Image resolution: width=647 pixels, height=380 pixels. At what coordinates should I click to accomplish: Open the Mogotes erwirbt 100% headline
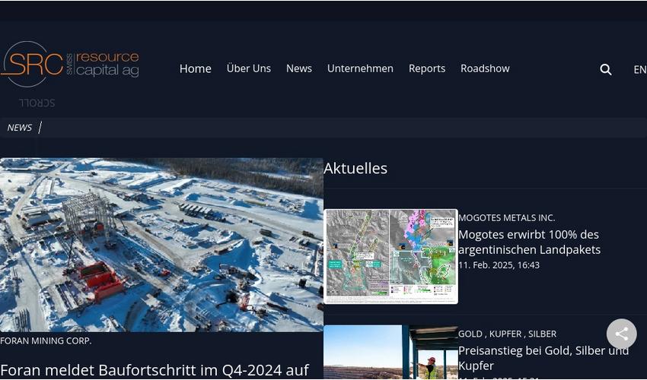point(530,242)
